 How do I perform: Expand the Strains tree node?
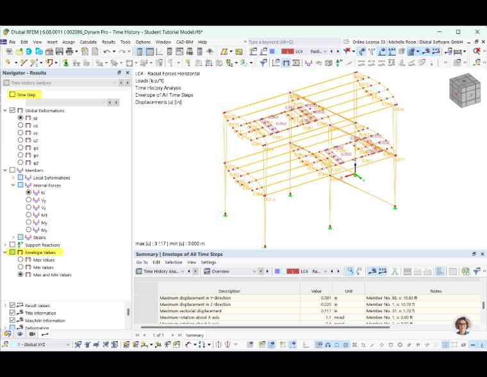[13, 237]
